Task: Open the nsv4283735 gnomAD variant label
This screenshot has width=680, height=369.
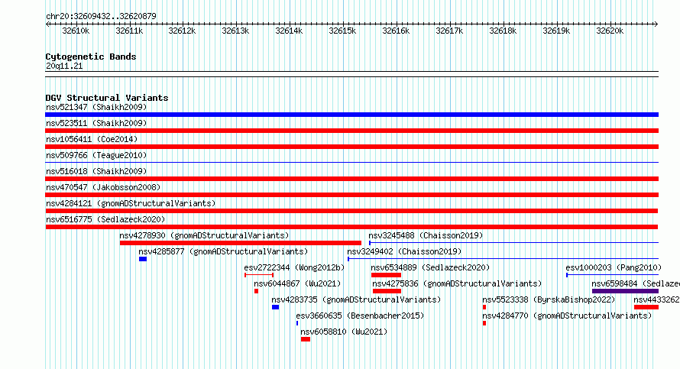Action: [356, 299]
